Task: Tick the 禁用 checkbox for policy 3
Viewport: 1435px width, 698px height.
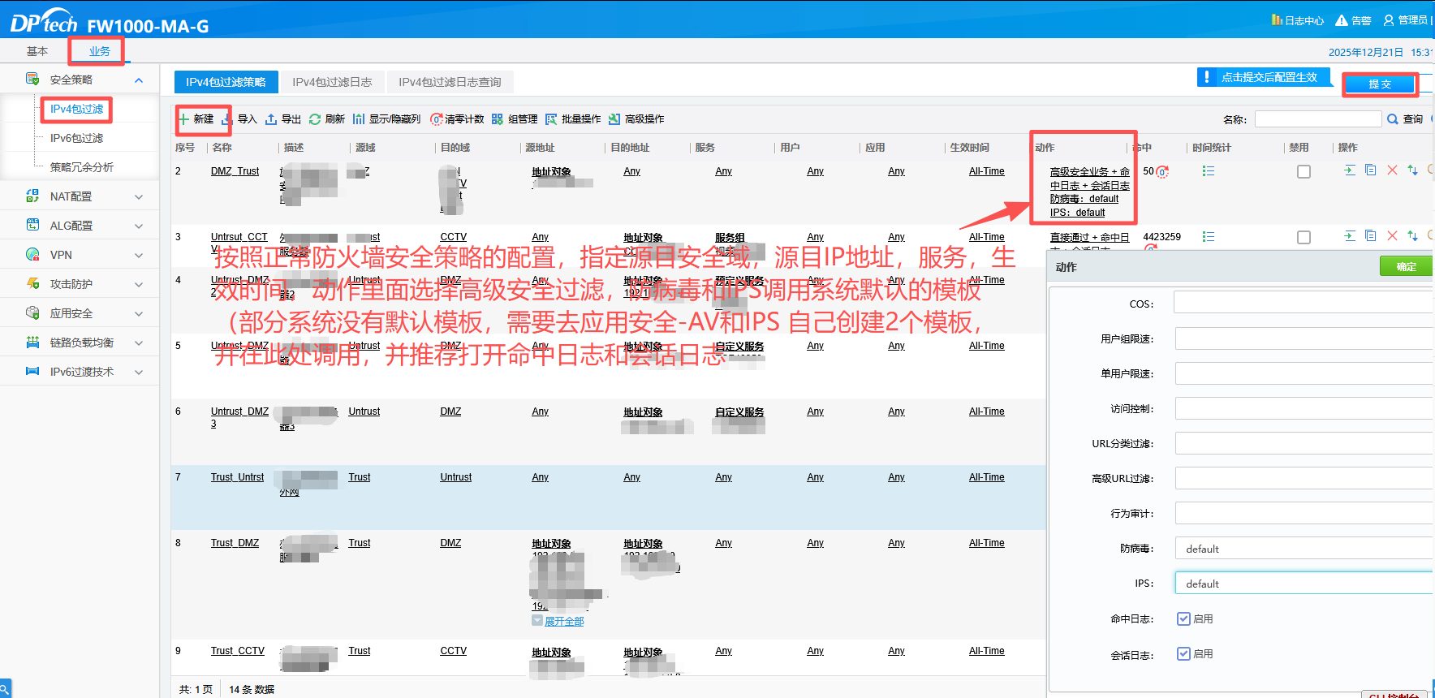Action: pos(1304,238)
